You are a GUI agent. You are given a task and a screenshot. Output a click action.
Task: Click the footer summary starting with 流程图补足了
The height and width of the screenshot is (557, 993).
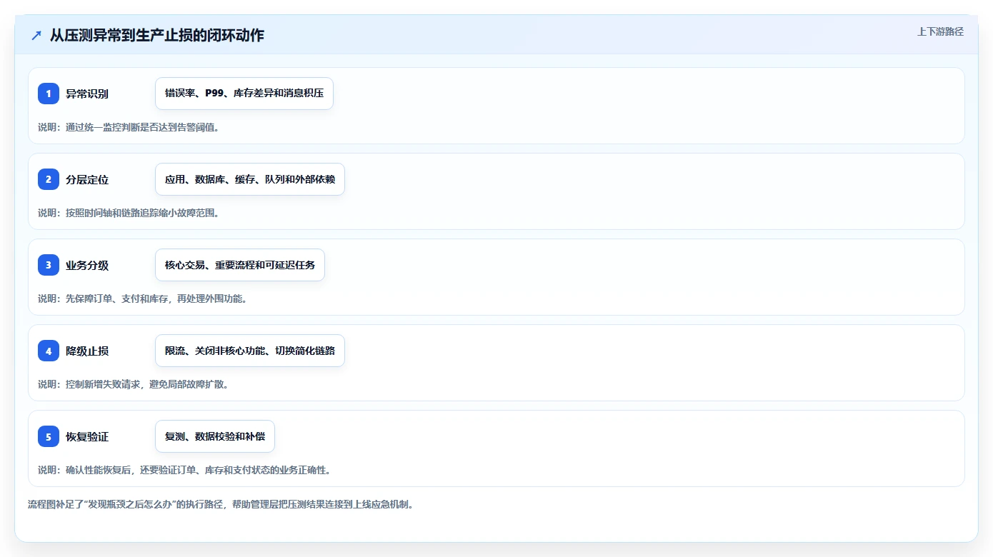point(221,504)
